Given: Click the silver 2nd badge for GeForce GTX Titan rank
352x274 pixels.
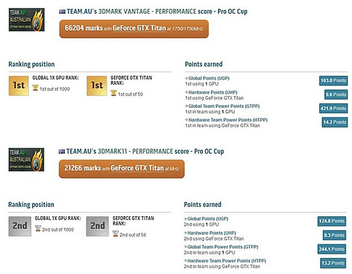Looking at the screenshot, I should (x=97, y=226).
